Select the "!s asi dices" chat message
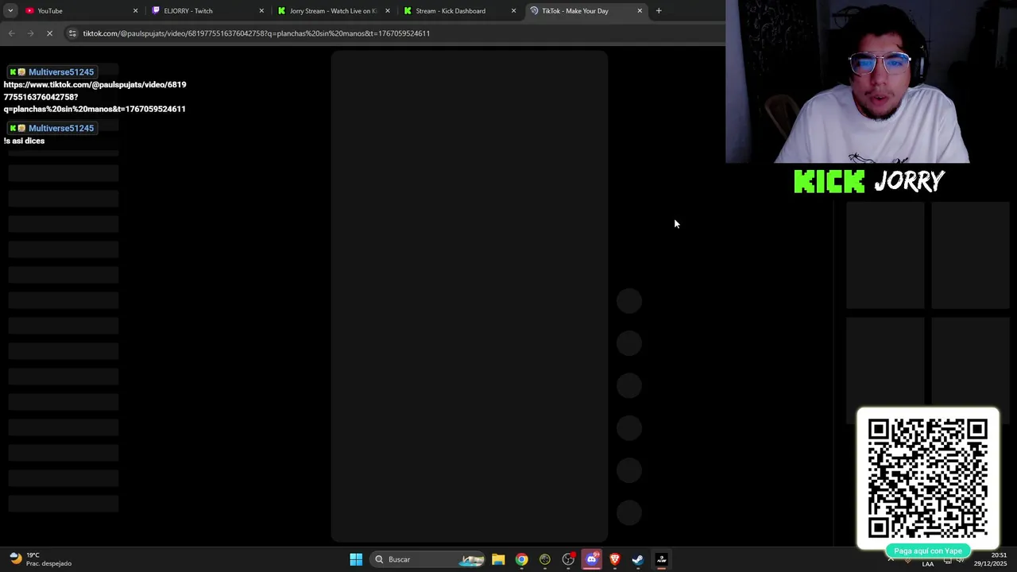Screen dimensions: 1017x572 click(24, 141)
